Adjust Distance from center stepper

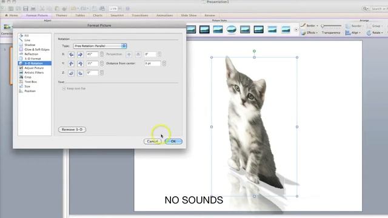coord(164,64)
